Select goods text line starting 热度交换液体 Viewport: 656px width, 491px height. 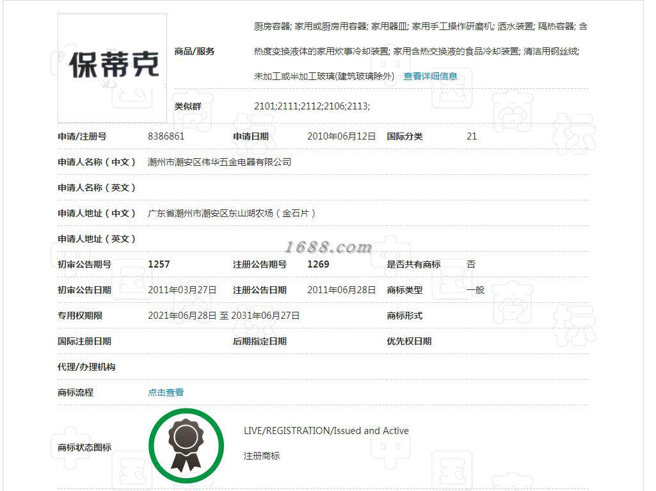click(x=417, y=51)
